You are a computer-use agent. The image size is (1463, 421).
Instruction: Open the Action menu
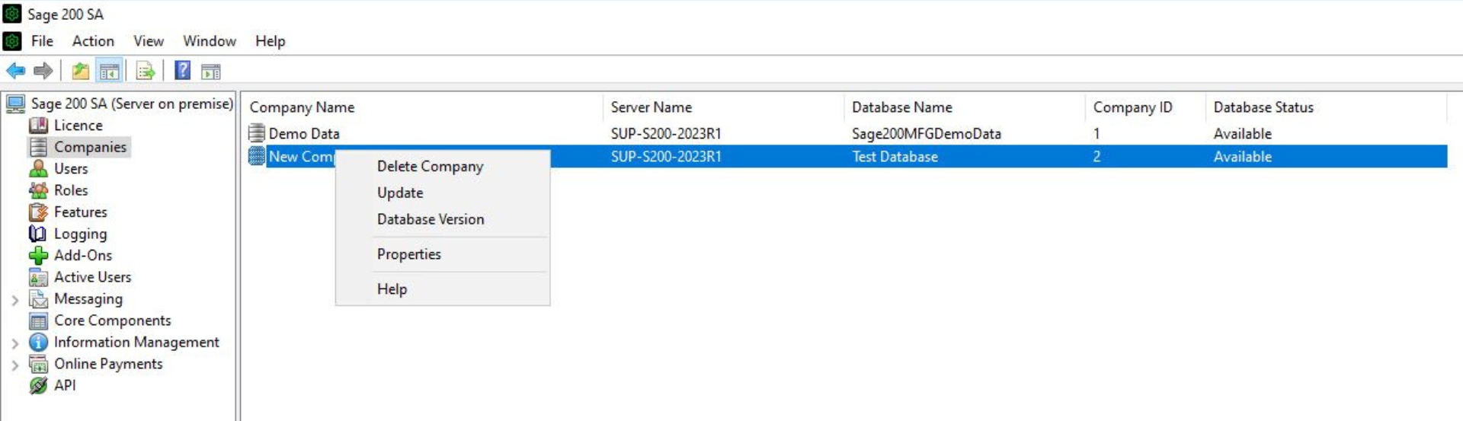(93, 40)
